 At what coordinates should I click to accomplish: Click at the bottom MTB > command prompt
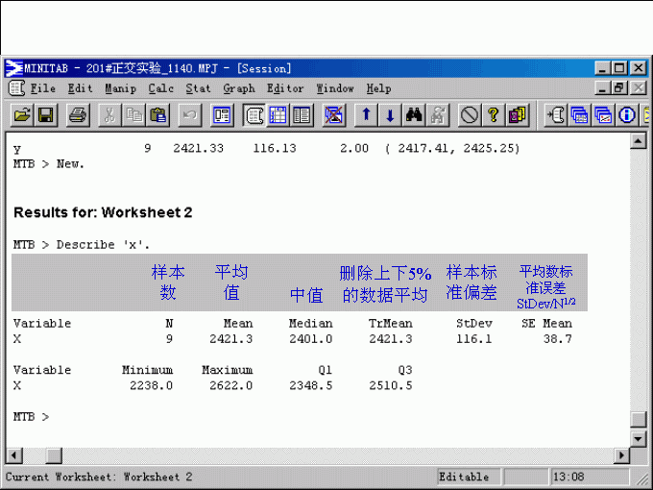point(58,417)
